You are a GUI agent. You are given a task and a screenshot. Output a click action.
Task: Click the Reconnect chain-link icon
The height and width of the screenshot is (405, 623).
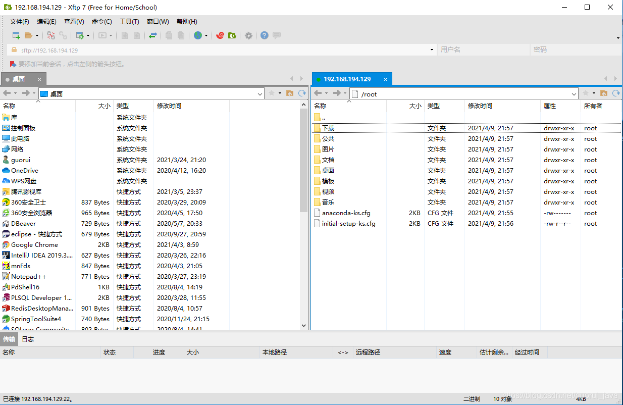[63, 35]
